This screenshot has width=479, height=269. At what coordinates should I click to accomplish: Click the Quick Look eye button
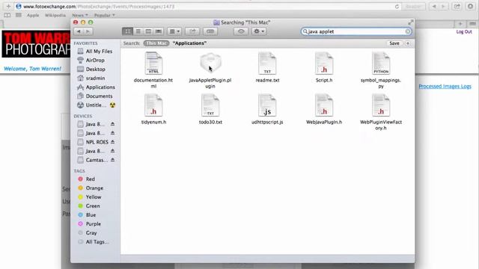click(241, 31)
